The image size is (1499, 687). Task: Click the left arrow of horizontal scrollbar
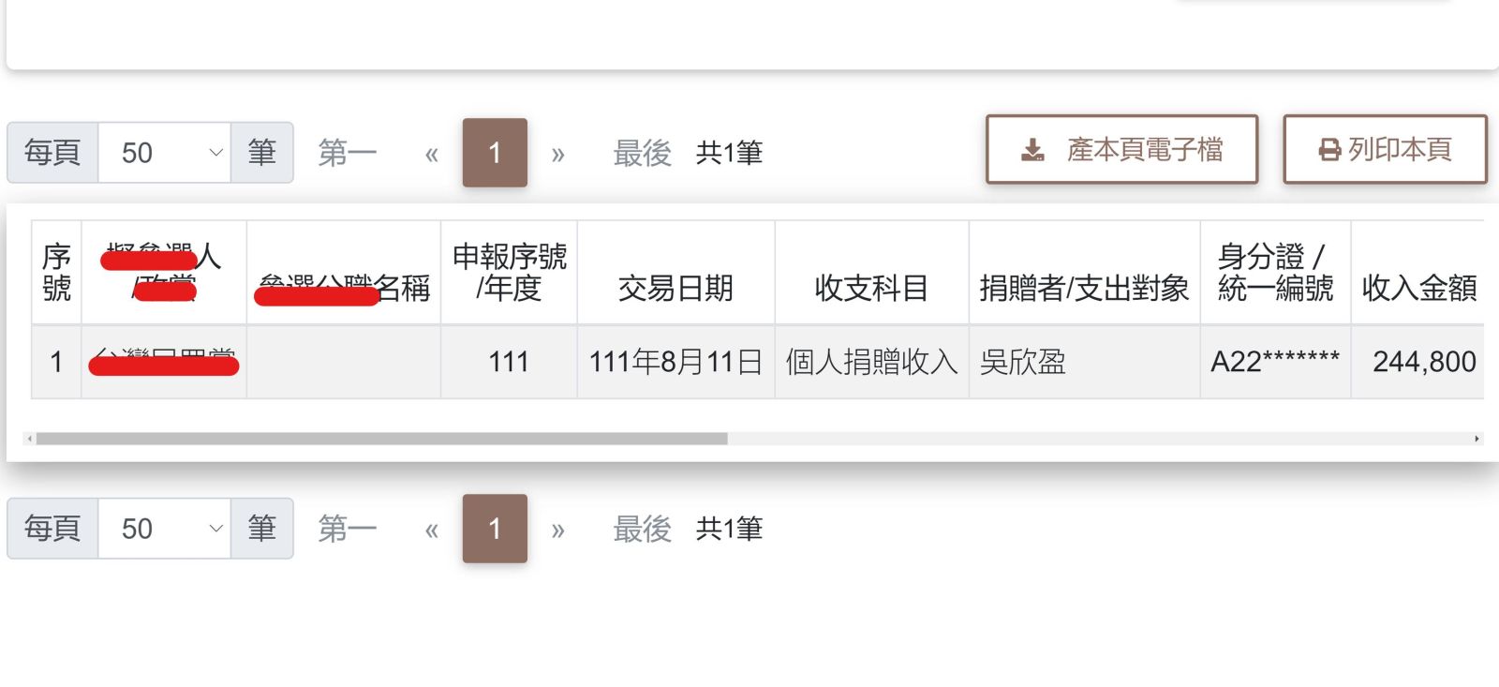coord(30,439)
